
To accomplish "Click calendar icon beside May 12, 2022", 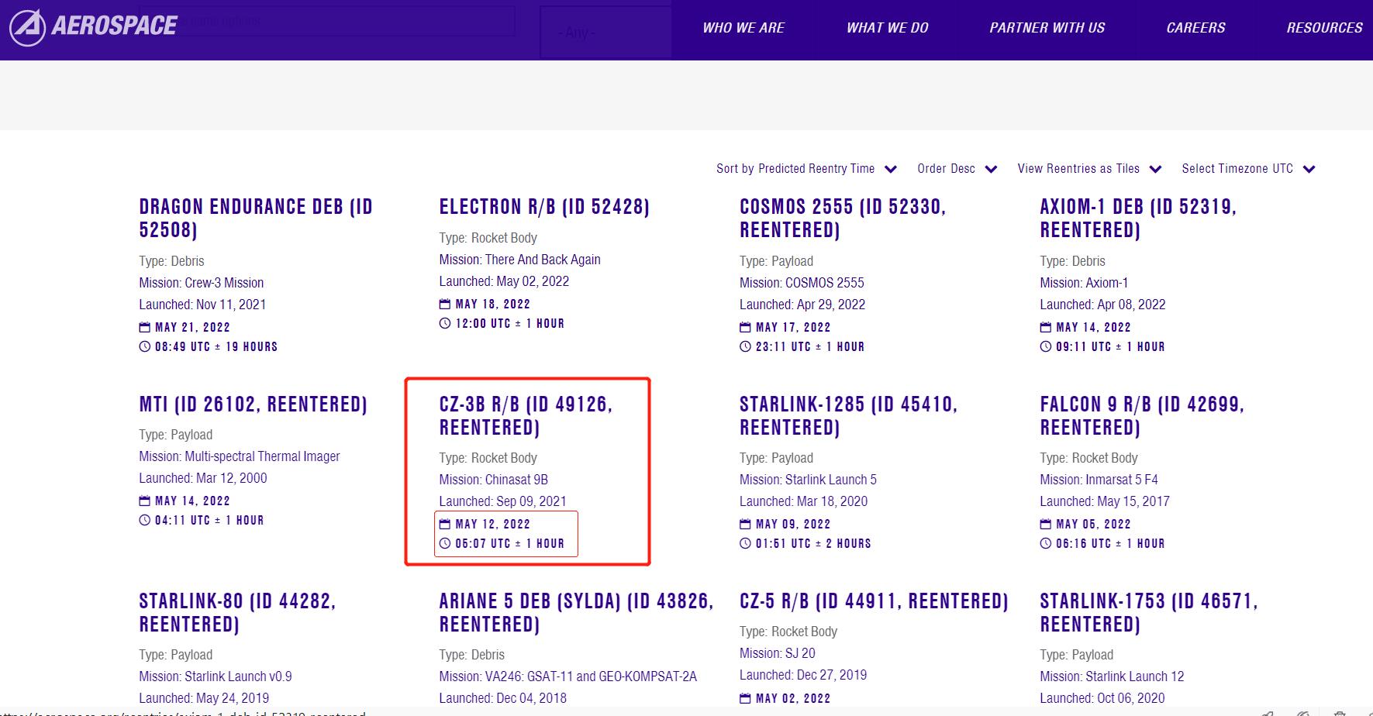I will point(445,524).
